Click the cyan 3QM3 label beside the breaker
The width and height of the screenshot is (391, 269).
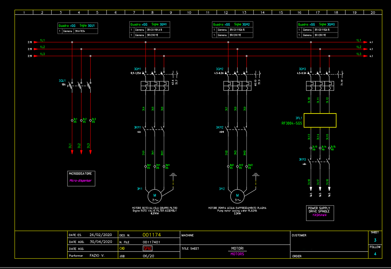pos(302,69)
